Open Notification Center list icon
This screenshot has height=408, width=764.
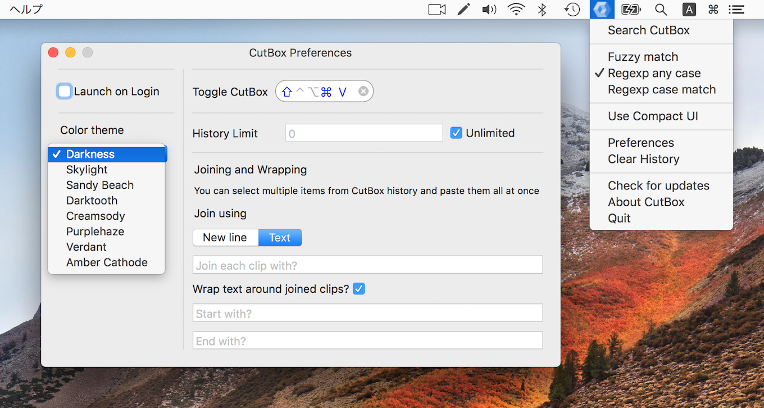point(736,10)
